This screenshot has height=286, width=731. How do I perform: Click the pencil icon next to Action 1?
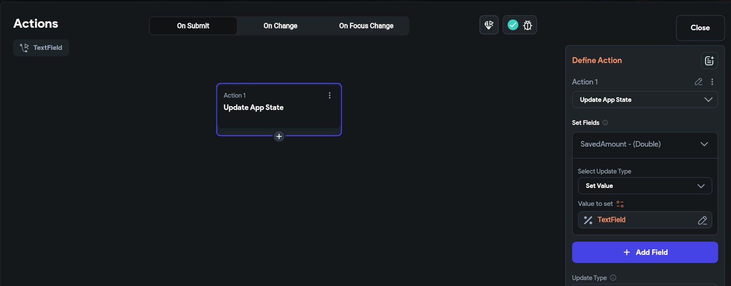tap(698, 82)
